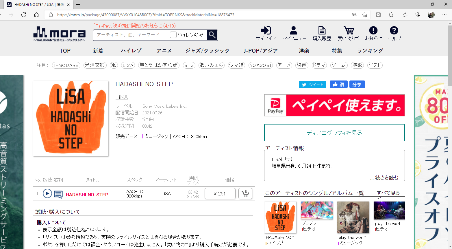Open the browser favorites list
This screenshot has width=452, height=249.
point(405,15)
